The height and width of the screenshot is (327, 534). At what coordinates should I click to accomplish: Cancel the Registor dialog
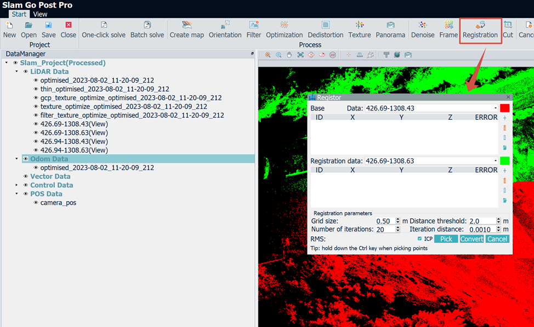point(497,239)
